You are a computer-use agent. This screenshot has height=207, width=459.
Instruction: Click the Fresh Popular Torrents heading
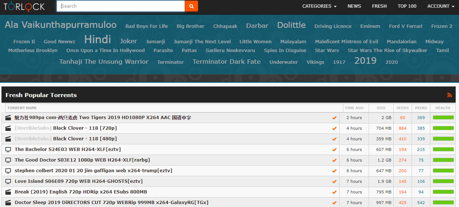41,95
